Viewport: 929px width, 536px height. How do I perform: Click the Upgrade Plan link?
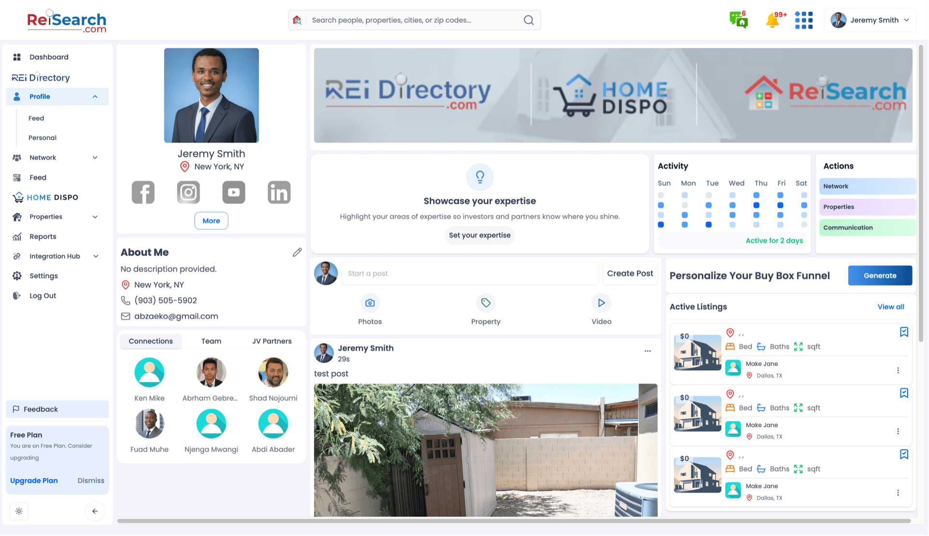(34, 481)
